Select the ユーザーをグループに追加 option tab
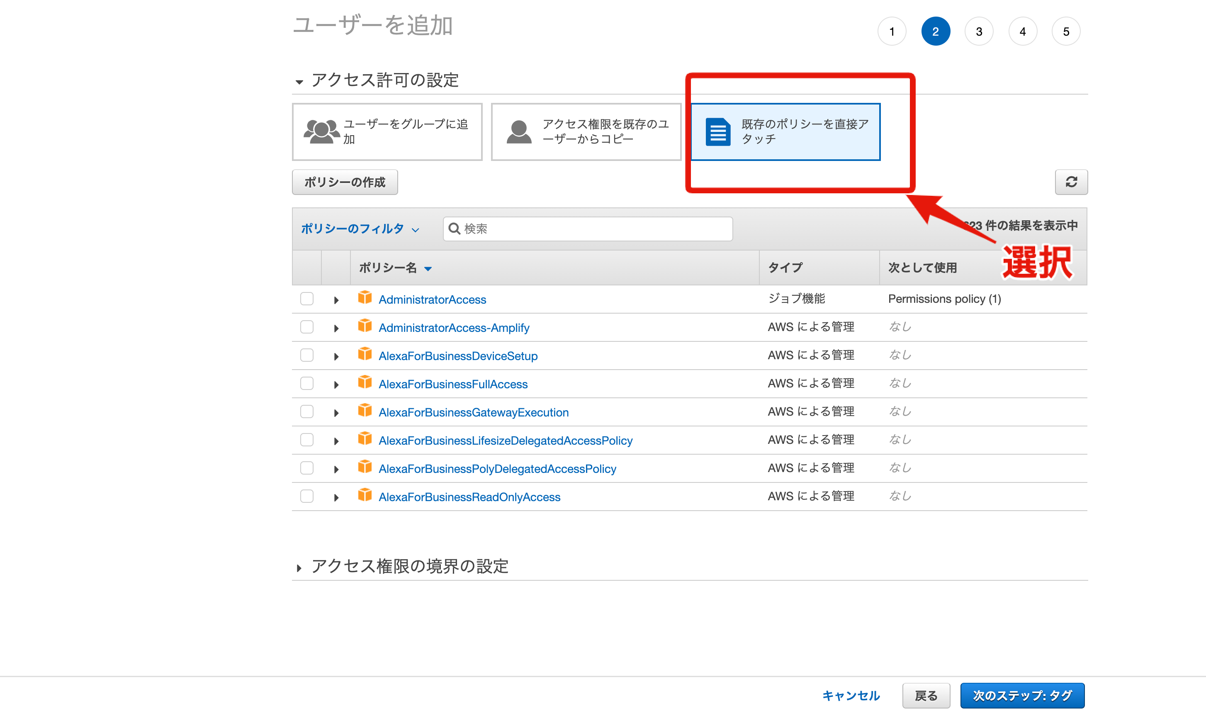This screenshot has width=1206, height=711. coord(387,132)
